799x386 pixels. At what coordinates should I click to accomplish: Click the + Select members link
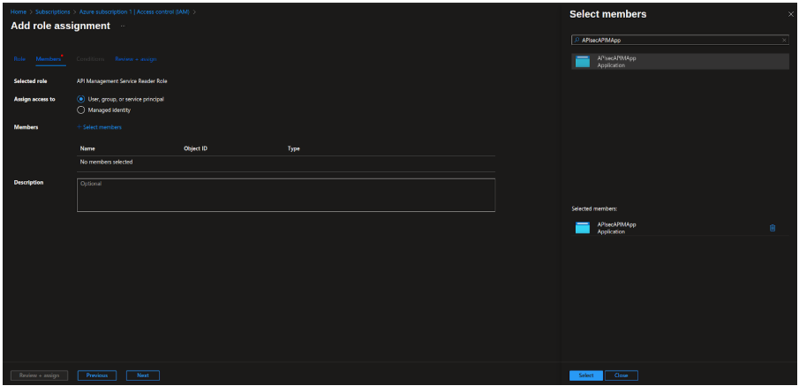(99, 127)
